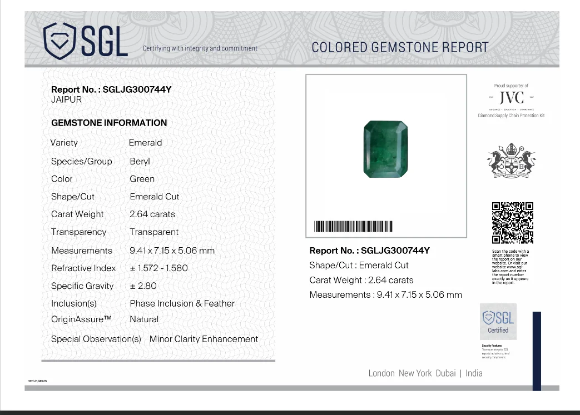Click 'Shape/Cut : Emerald Cut' summary line
The height and width of the screenshot is (415, 580).
click(x=359, y=266)
